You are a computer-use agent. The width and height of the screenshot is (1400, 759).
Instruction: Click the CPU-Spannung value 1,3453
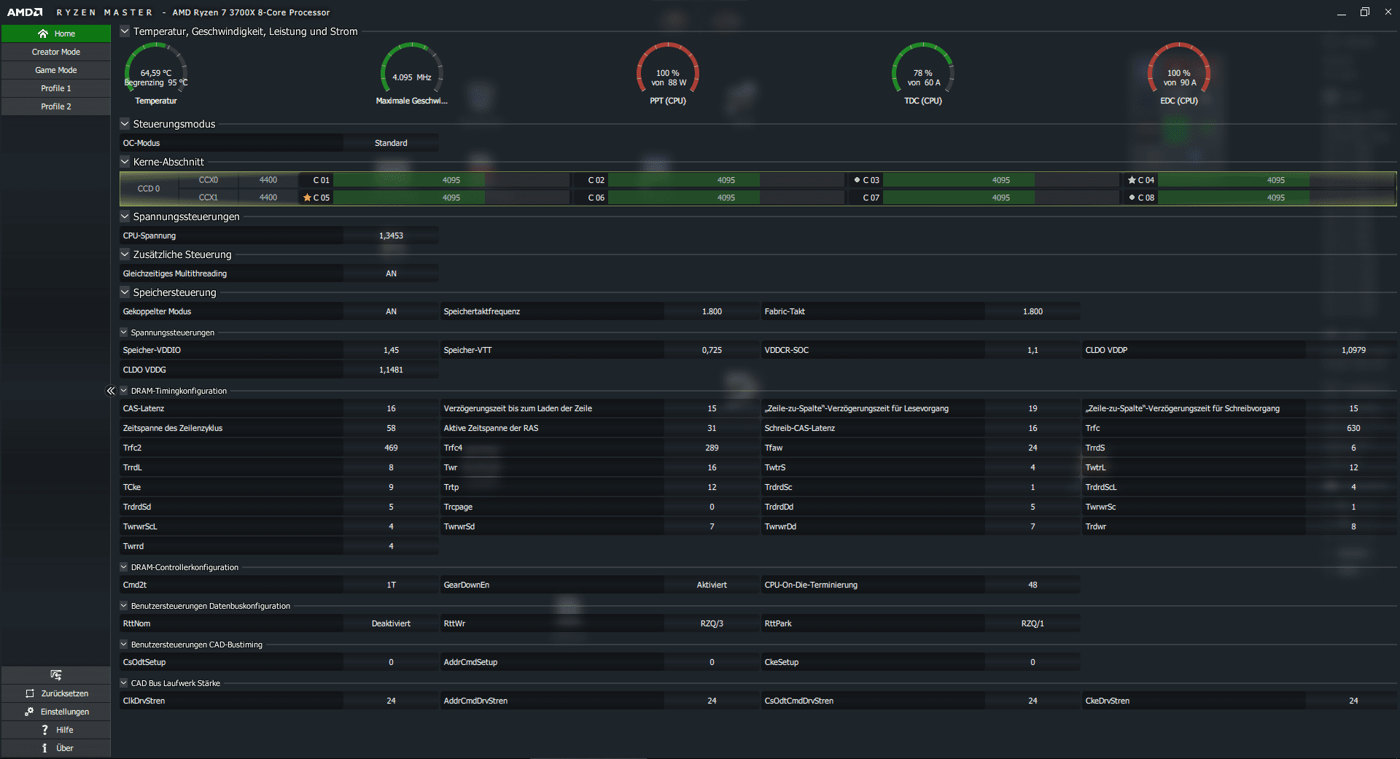coord(391,236)
